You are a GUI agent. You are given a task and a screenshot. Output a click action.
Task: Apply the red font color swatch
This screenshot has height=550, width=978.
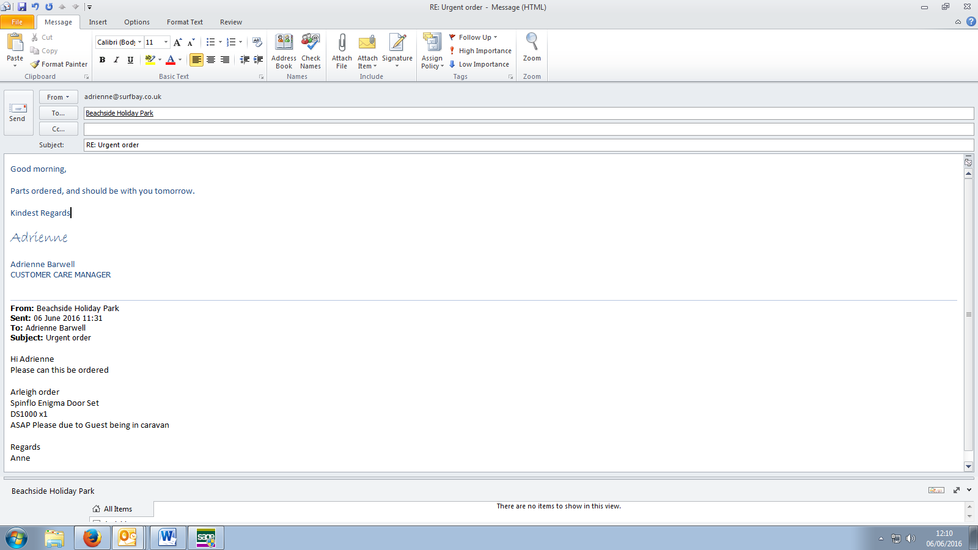[x=171, y=60]
